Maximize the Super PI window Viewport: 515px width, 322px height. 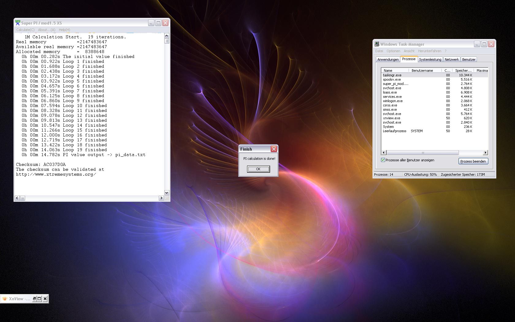[x=158, y=23]
